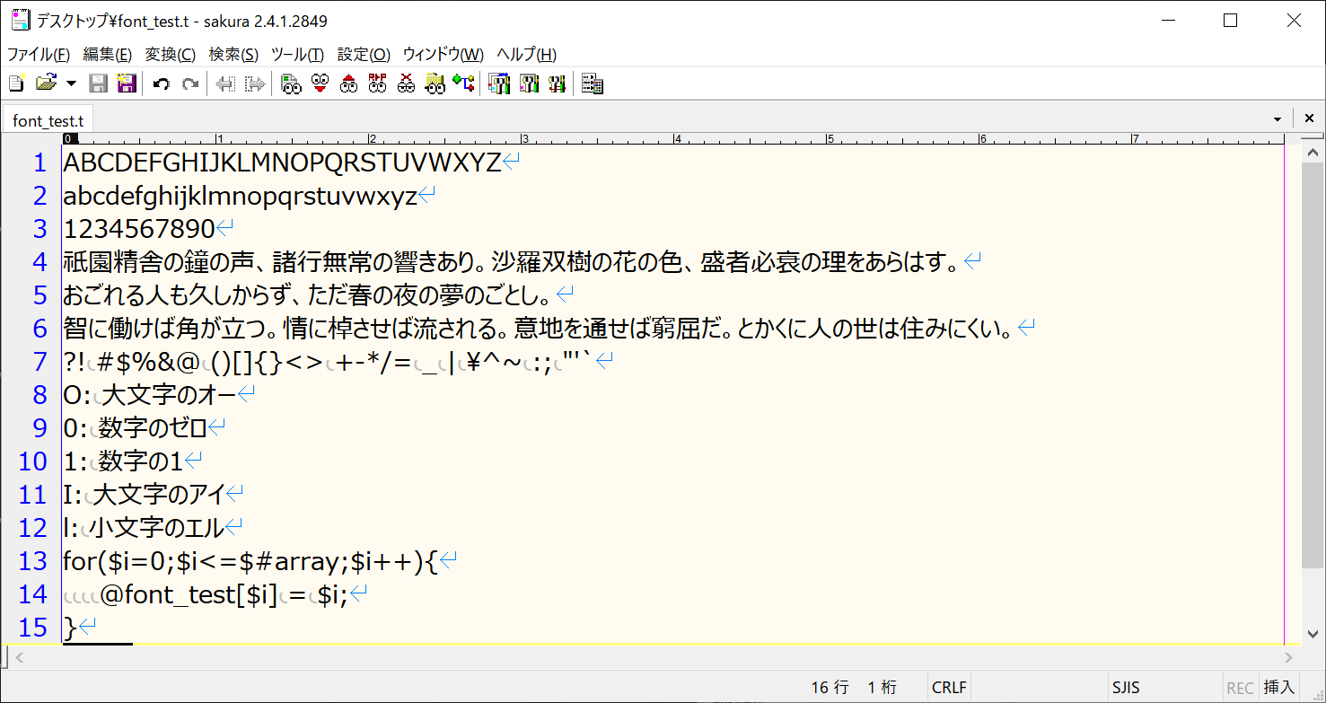Open the Replace dialog icon
This screenshot has width=1326, height=703.
(x=377, y=84)
